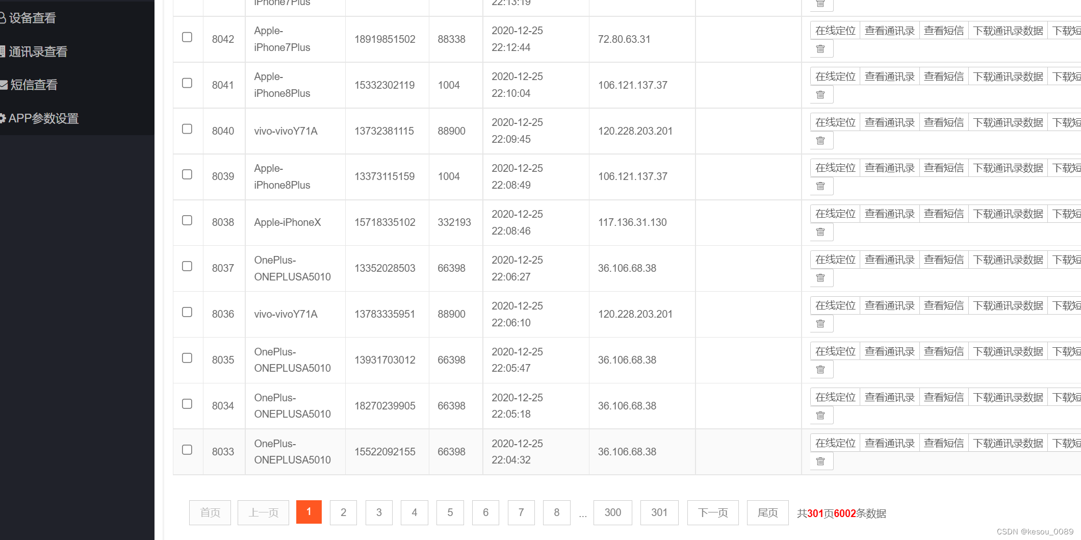Go to page 5
This screenshot has height=540, width=1081.
(450, 512)
